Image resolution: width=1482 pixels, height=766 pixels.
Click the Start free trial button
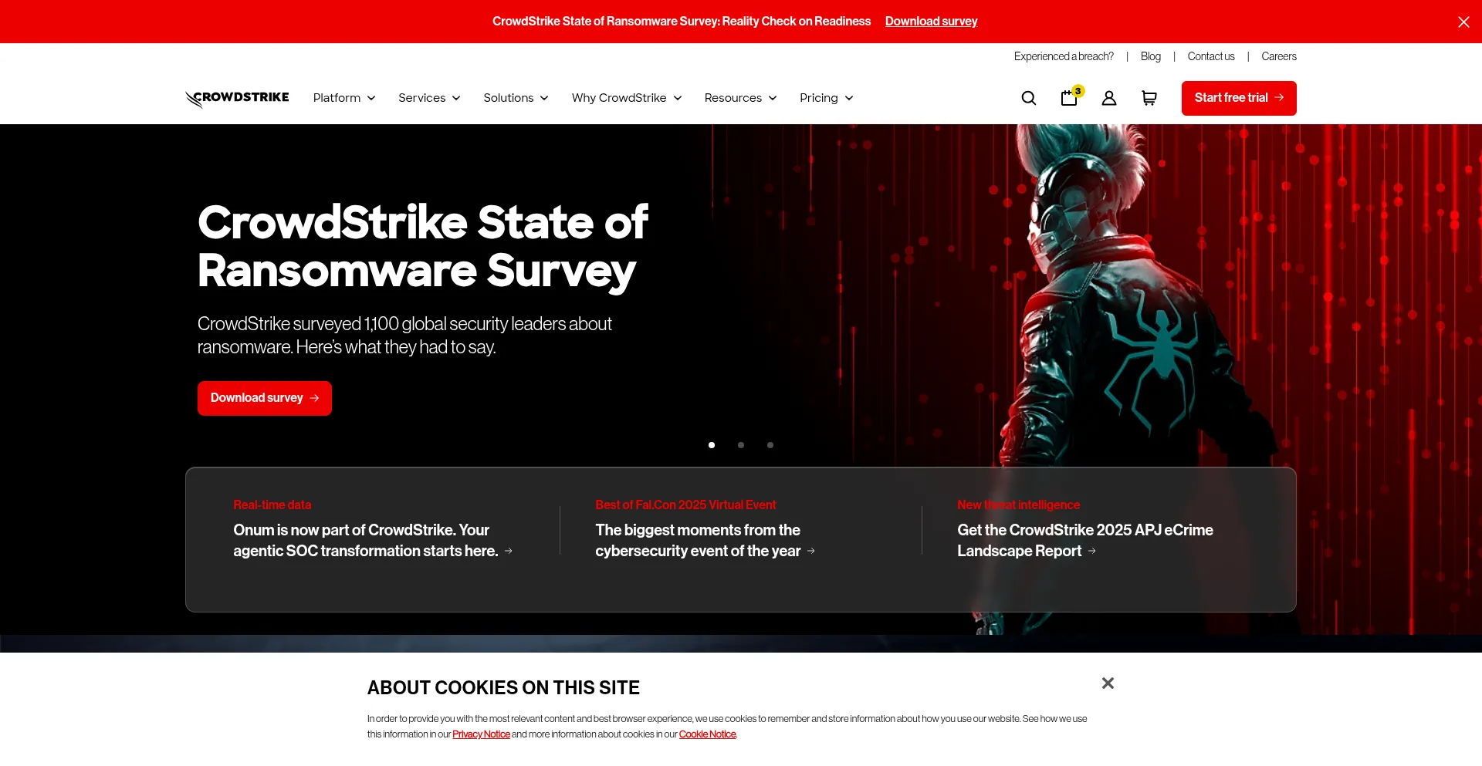(1238, 98)
